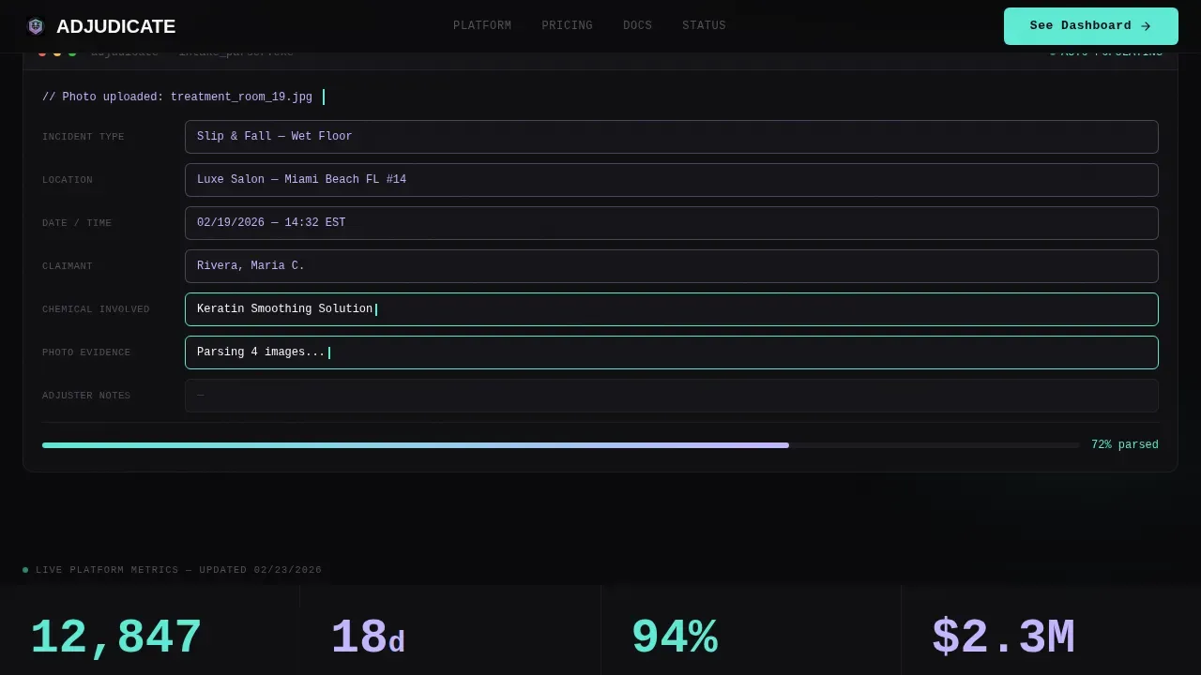
Task: Click the 18d metric
Action: click(x=368, y=637)
